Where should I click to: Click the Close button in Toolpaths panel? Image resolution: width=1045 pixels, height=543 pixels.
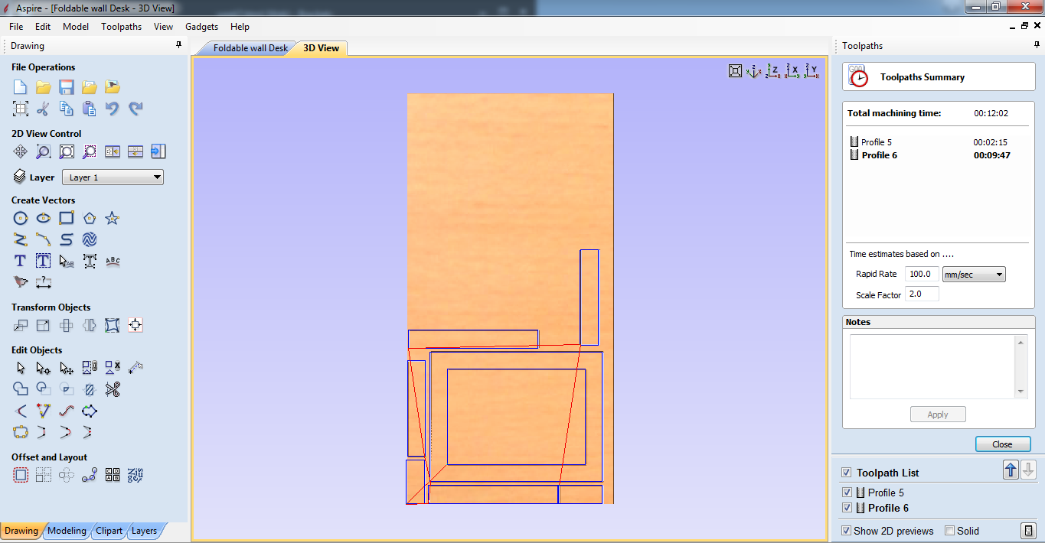pyautogui.click(x=1002, y=444)
